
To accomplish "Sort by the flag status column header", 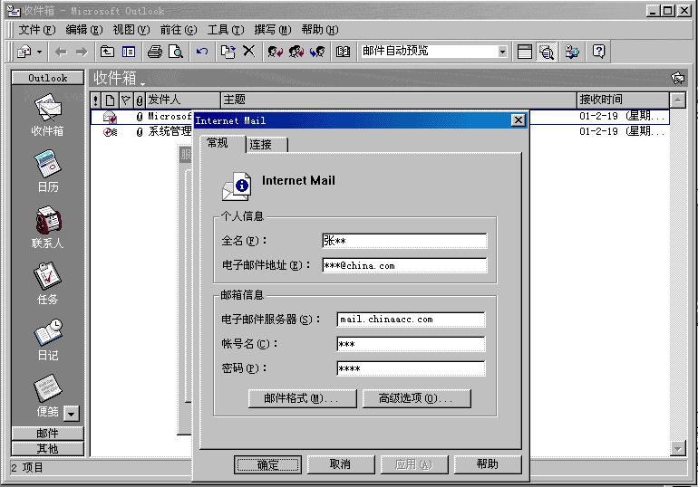I will [x=126, y=100].
